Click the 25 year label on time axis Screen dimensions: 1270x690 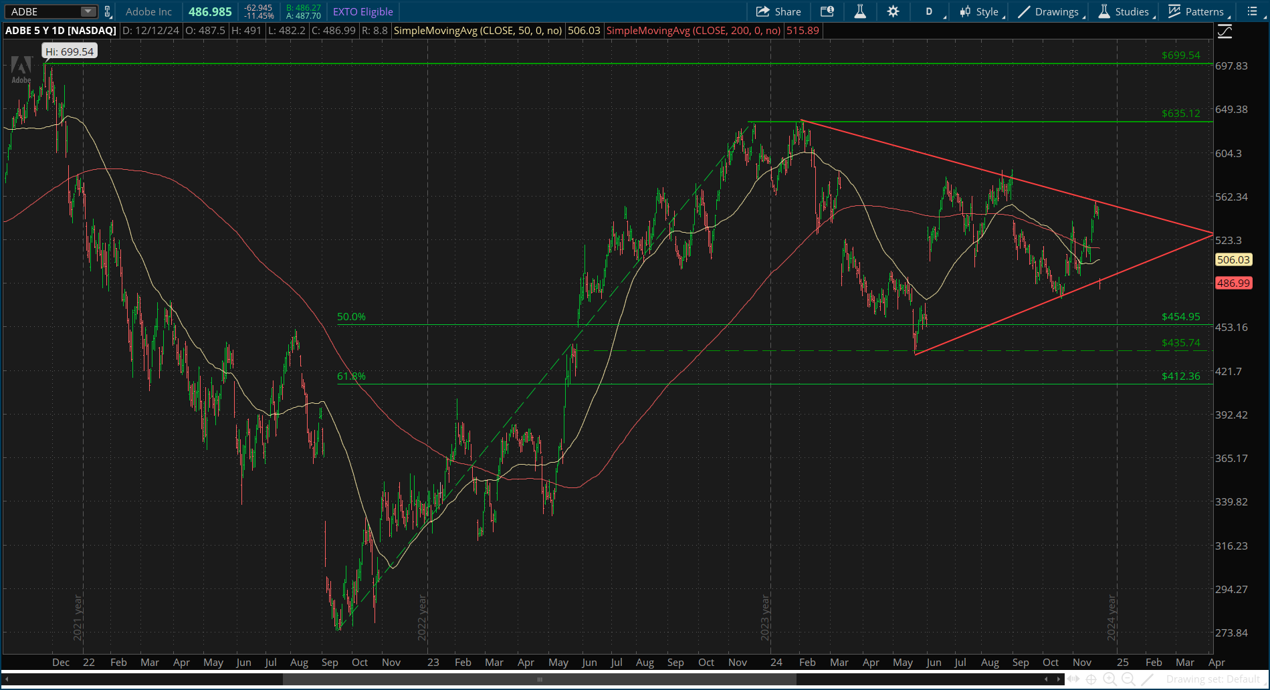coord(1123,663)
